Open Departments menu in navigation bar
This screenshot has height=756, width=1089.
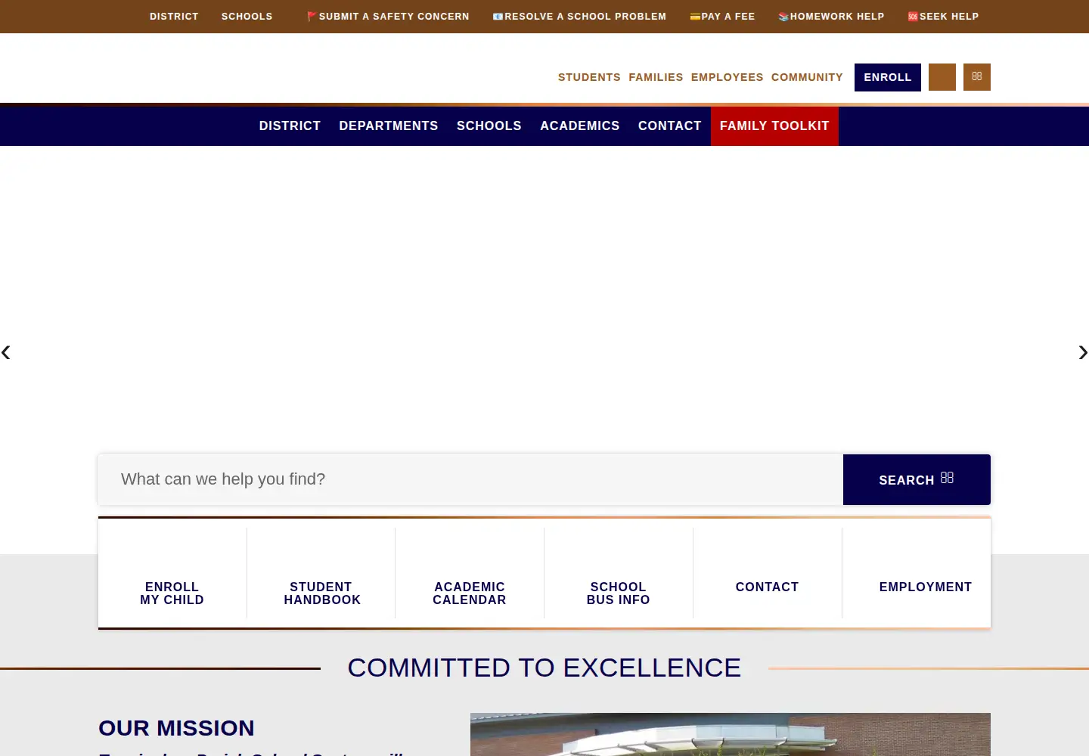[x=389, y=126]
